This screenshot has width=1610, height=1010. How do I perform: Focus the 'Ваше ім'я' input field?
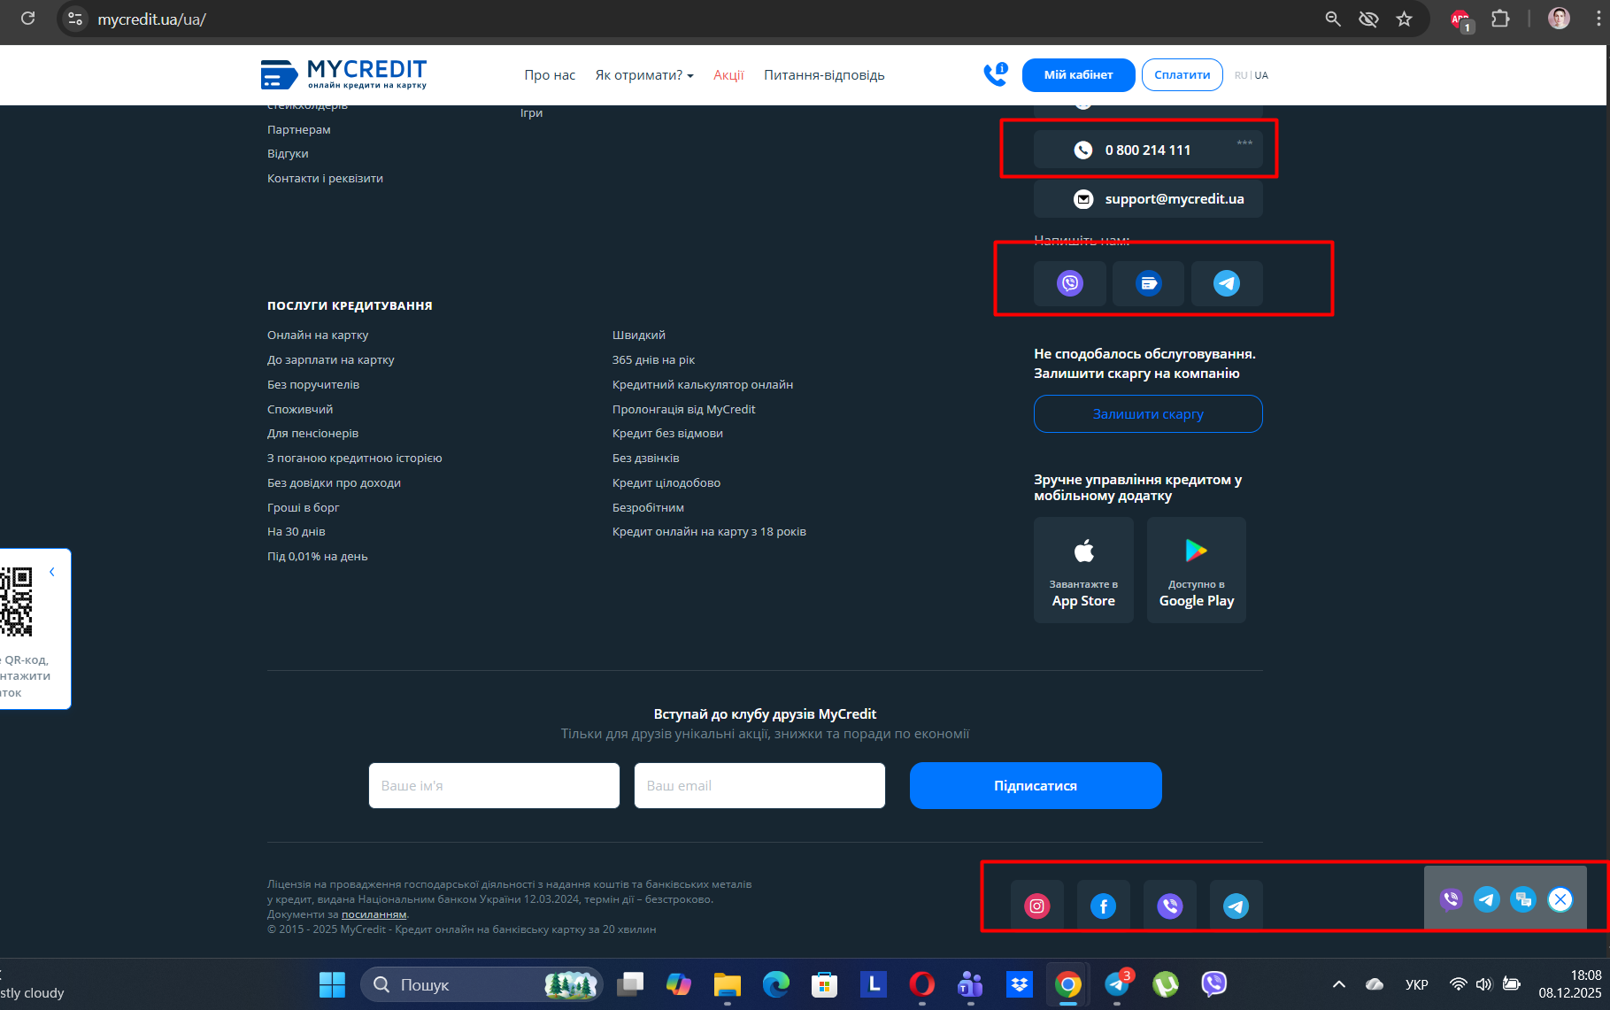coord(494,786)
